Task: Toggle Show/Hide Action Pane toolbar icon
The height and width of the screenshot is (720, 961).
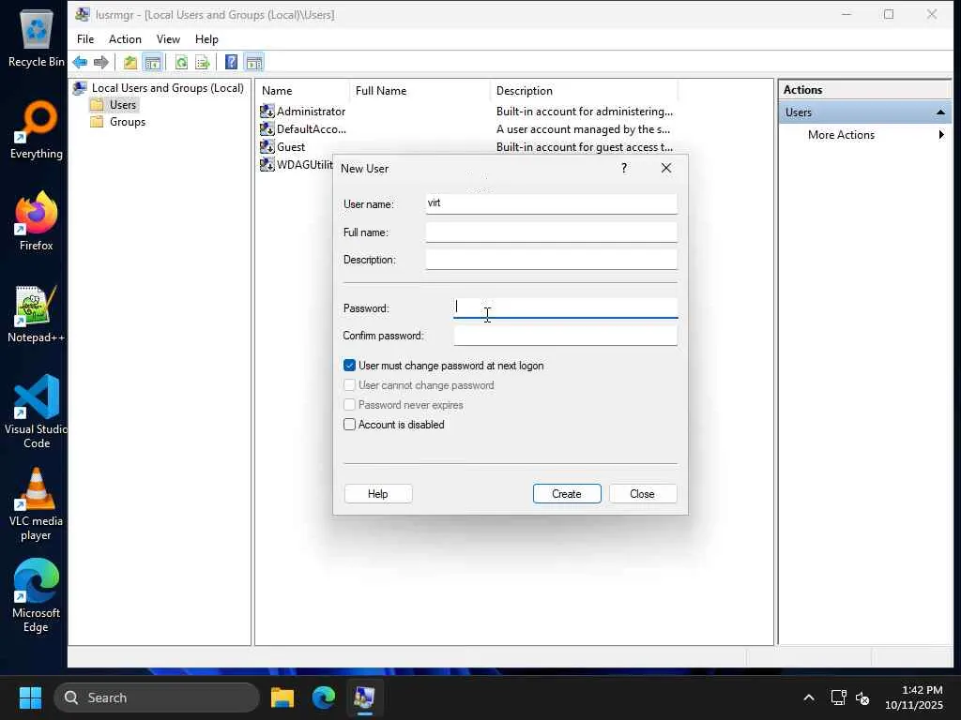Action: click(253, 62)
